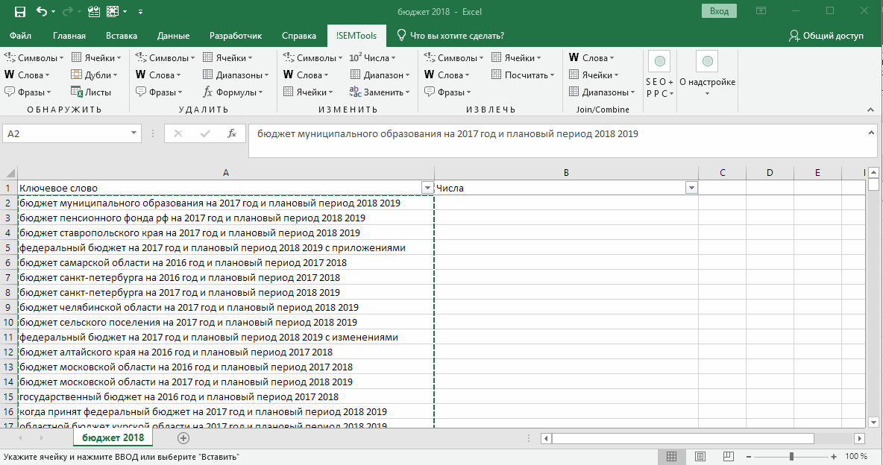This screenshot has width=883, height=465.
Task: Click the Листы button in ОБНАРУЖИТЬ group
Action: (91, 92)
